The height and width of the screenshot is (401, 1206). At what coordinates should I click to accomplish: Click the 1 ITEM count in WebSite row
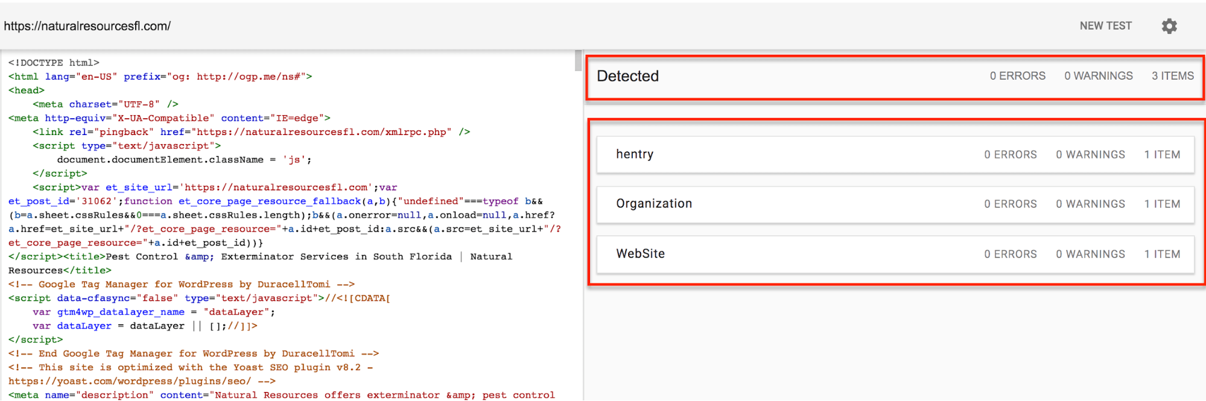tap(1162, 254)
